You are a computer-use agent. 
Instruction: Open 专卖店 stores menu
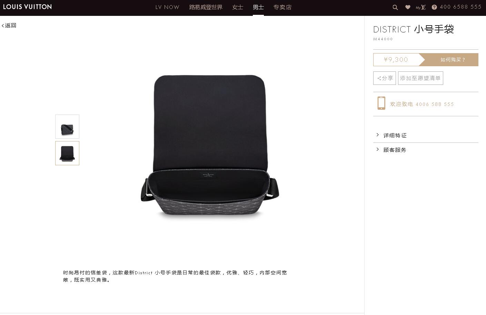[282, 7]
